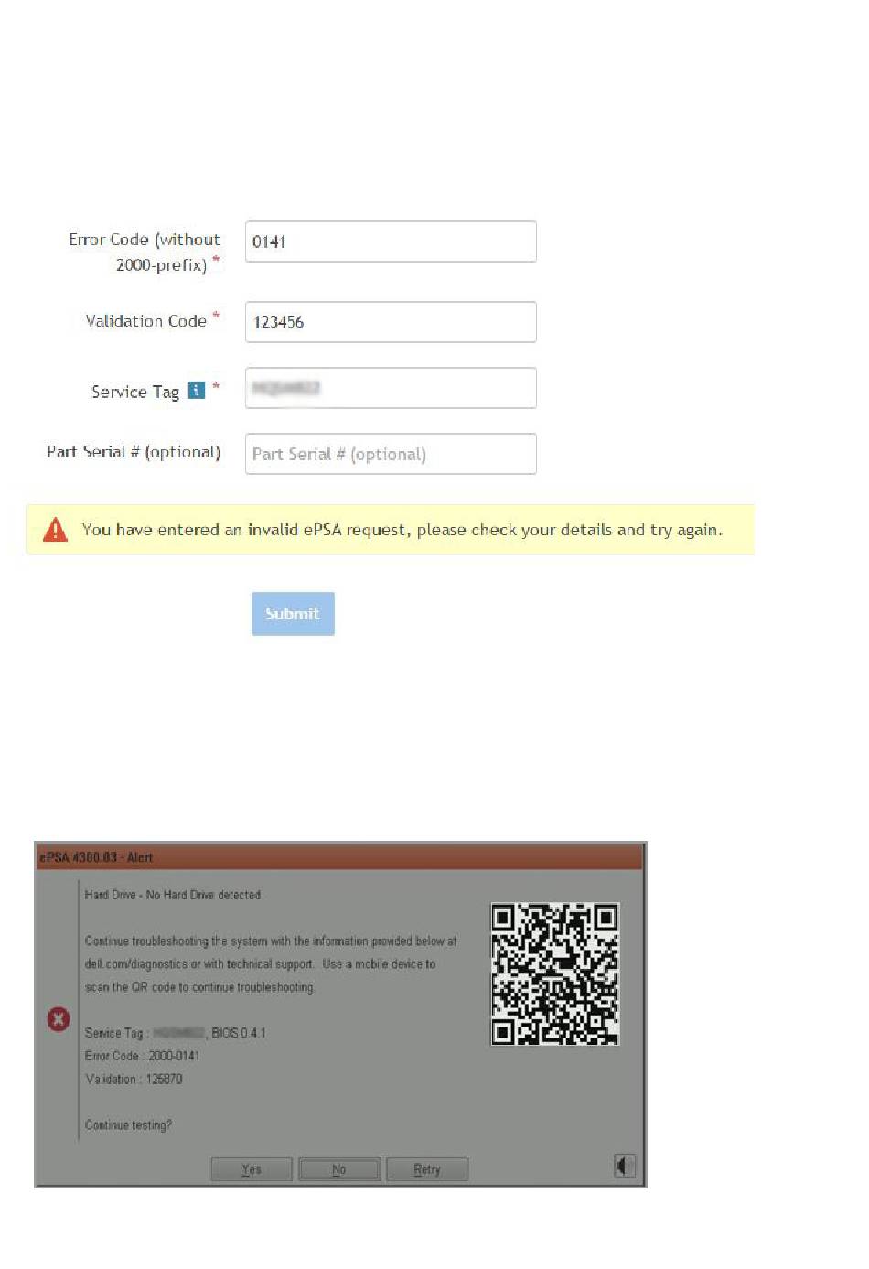Click the Validation Code input field

coord(391,322)
